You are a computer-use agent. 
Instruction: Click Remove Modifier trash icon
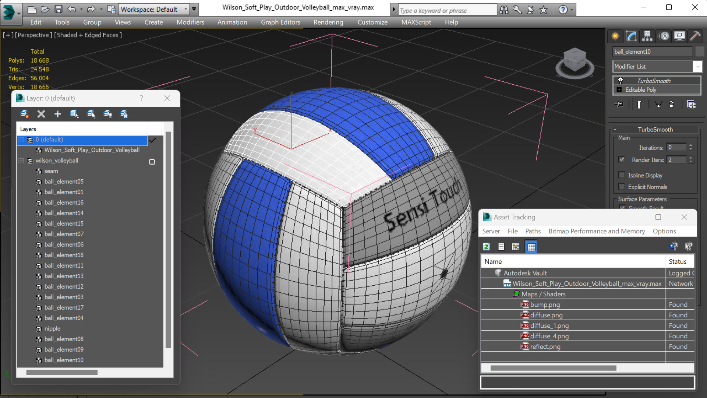(672, 105)
